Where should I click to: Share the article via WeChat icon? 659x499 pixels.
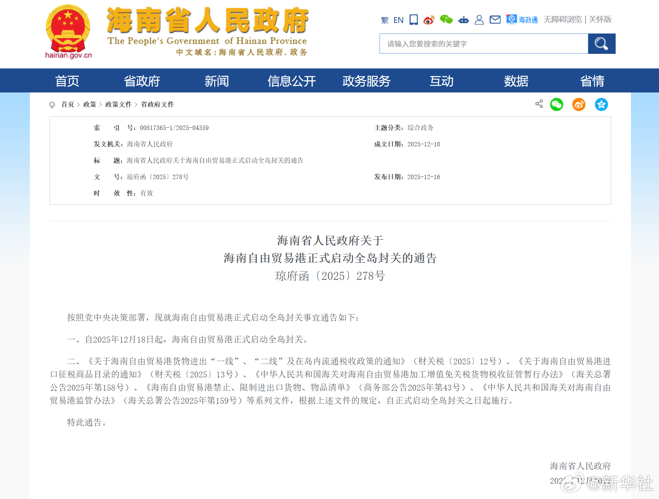coord(556,104)
